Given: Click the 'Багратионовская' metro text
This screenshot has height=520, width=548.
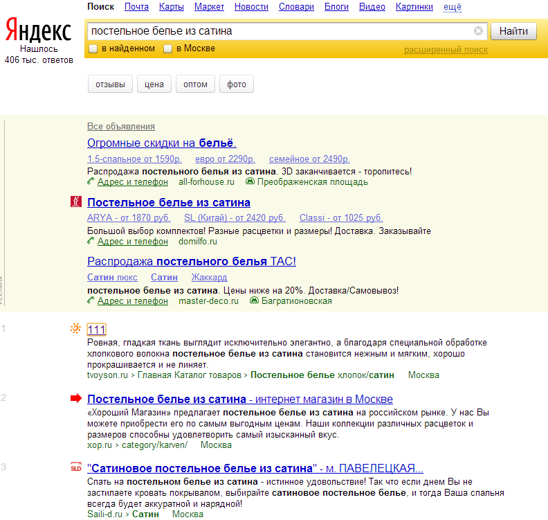Looking at the screenshot, I should point(297,301).
